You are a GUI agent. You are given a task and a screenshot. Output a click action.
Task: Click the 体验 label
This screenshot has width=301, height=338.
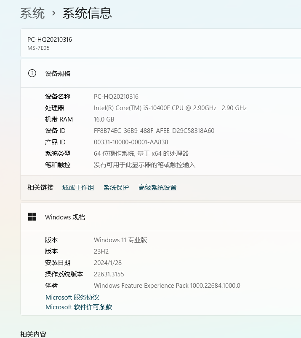point(51,285)
